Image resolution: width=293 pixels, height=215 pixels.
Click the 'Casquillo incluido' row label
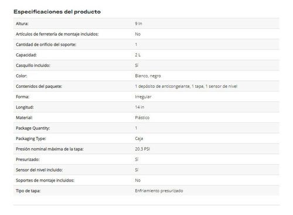pyautogui.click(x=33, y=66)
